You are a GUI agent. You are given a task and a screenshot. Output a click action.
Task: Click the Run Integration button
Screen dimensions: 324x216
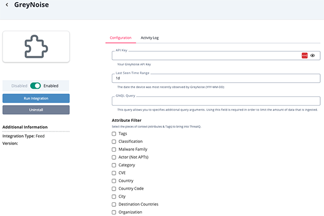(x=36, y=99)
